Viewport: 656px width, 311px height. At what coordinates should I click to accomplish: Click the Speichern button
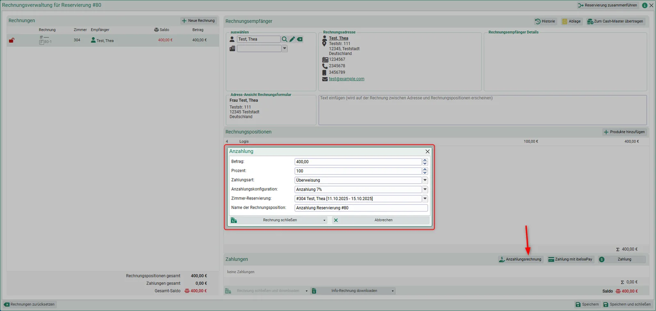pos(587,304)
